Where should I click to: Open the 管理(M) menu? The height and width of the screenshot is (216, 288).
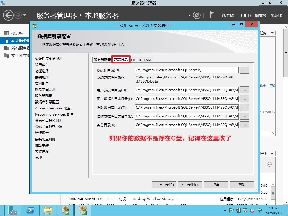[228, 15]
